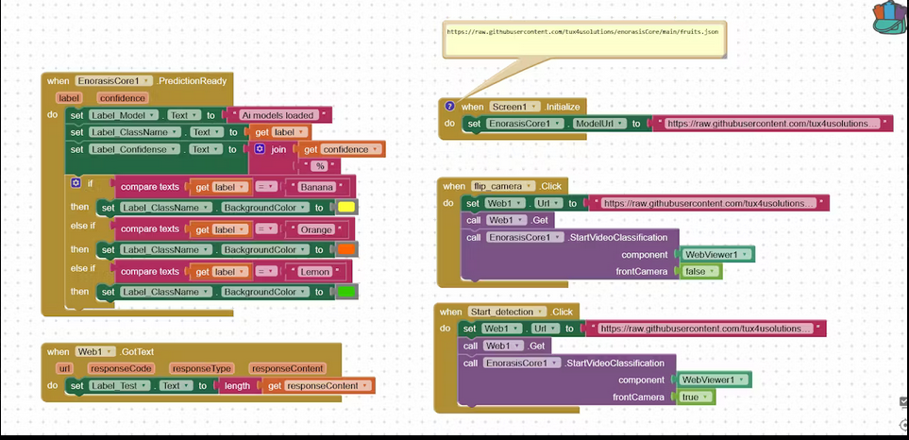The image size is (909, 440).
Task: Click the url parameter of Web1.GotText
Action: click(64, 368)
